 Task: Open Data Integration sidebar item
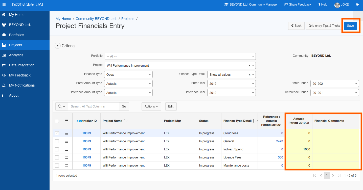click(x=25, y=65)
